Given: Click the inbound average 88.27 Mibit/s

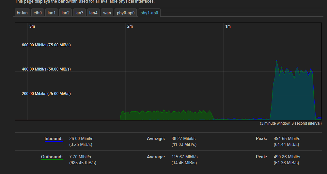Looking at the screenshot, I should coord(183,138).
